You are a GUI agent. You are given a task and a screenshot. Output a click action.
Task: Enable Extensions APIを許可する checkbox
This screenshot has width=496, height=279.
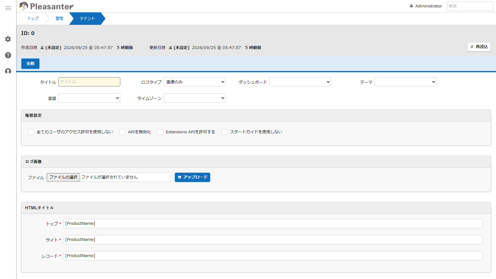click(160, 132)
